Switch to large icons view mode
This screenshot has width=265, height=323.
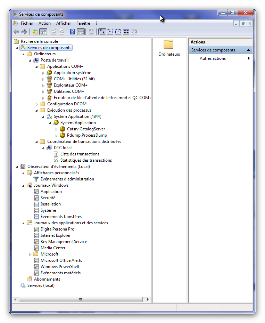click(102, 32)
